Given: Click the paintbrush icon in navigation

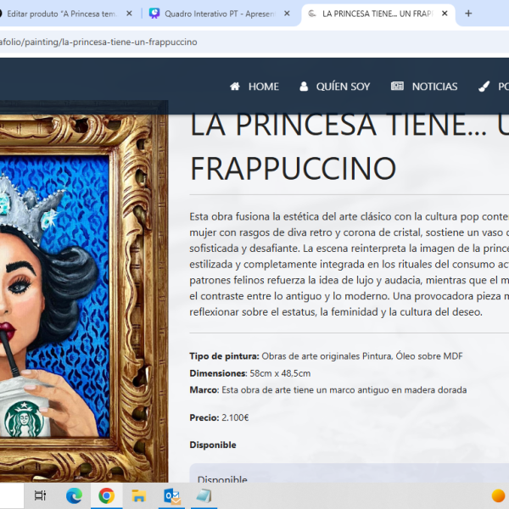Looking at the screenshot, I should tap(484, 87).
